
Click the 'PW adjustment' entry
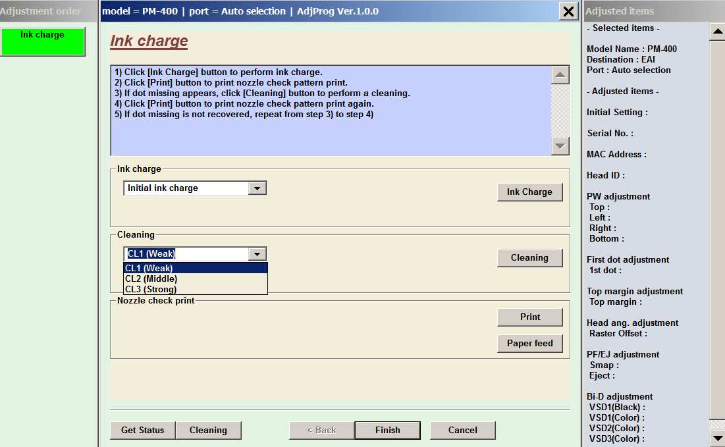pos(618,196)
